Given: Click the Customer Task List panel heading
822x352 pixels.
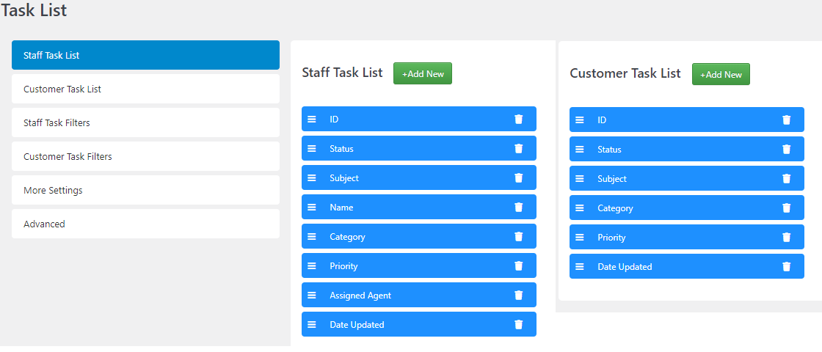Looking at the screenshot, I should point(625,73).
